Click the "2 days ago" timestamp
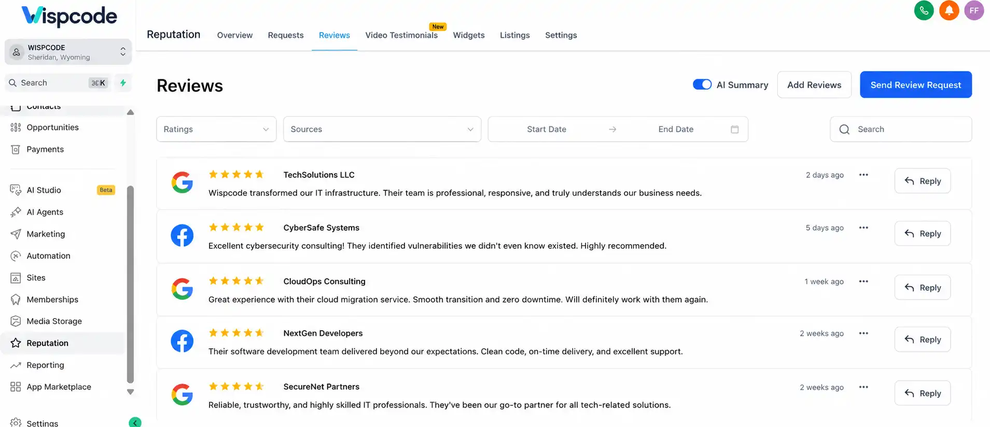990x427 pixels. click(x=825, y=175)
